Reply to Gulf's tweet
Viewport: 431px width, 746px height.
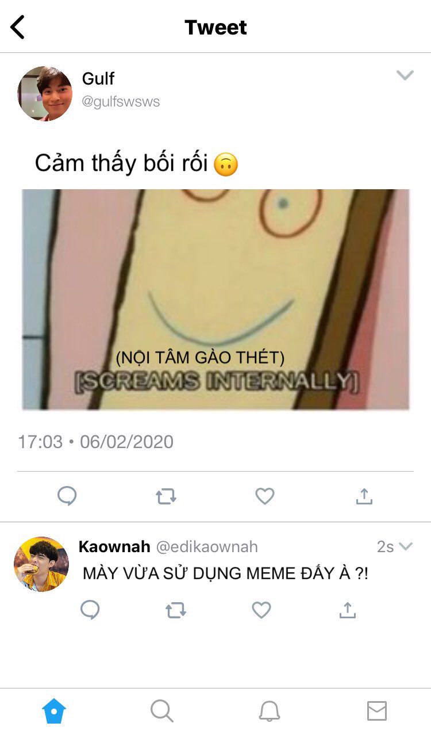(x=67, y=496)
